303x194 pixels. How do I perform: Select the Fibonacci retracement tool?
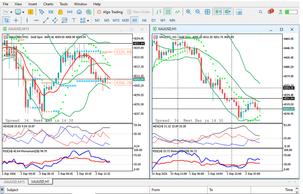click(x=65, y=20)
